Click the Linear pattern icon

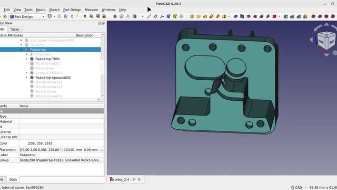click(x=292, y=16)
